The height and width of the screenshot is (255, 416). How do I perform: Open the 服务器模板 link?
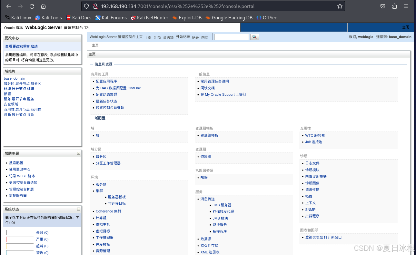[x=117, y=197]
